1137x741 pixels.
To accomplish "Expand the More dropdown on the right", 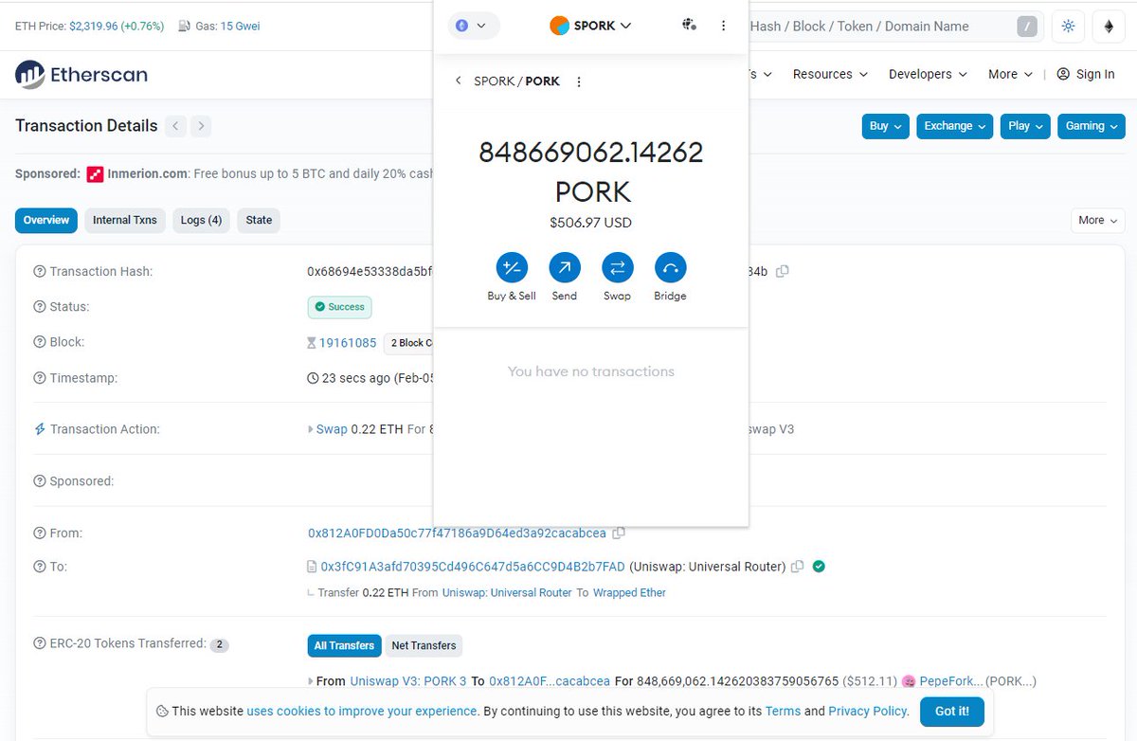I will (1098, 220).
